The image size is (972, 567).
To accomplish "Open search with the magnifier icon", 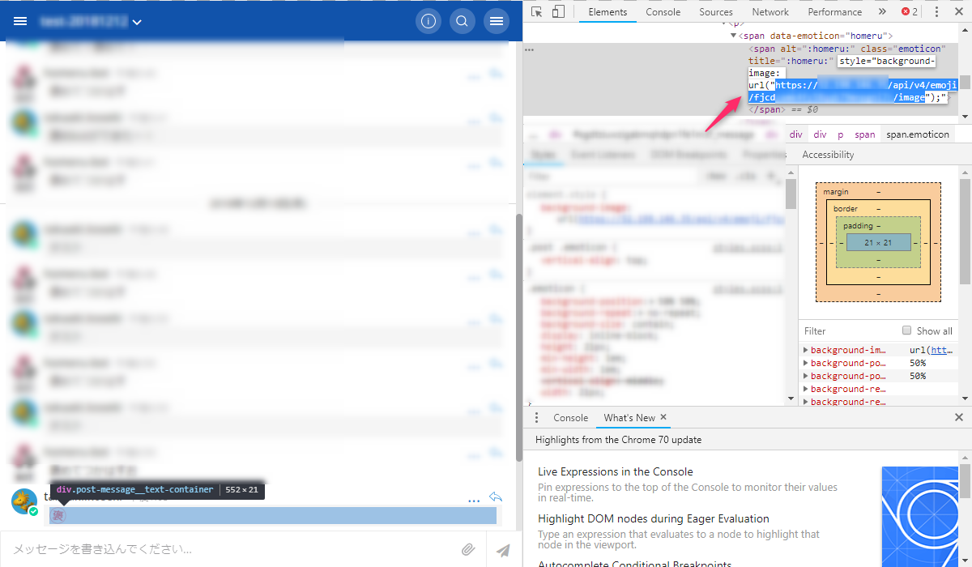I will (x=462, y=21).
